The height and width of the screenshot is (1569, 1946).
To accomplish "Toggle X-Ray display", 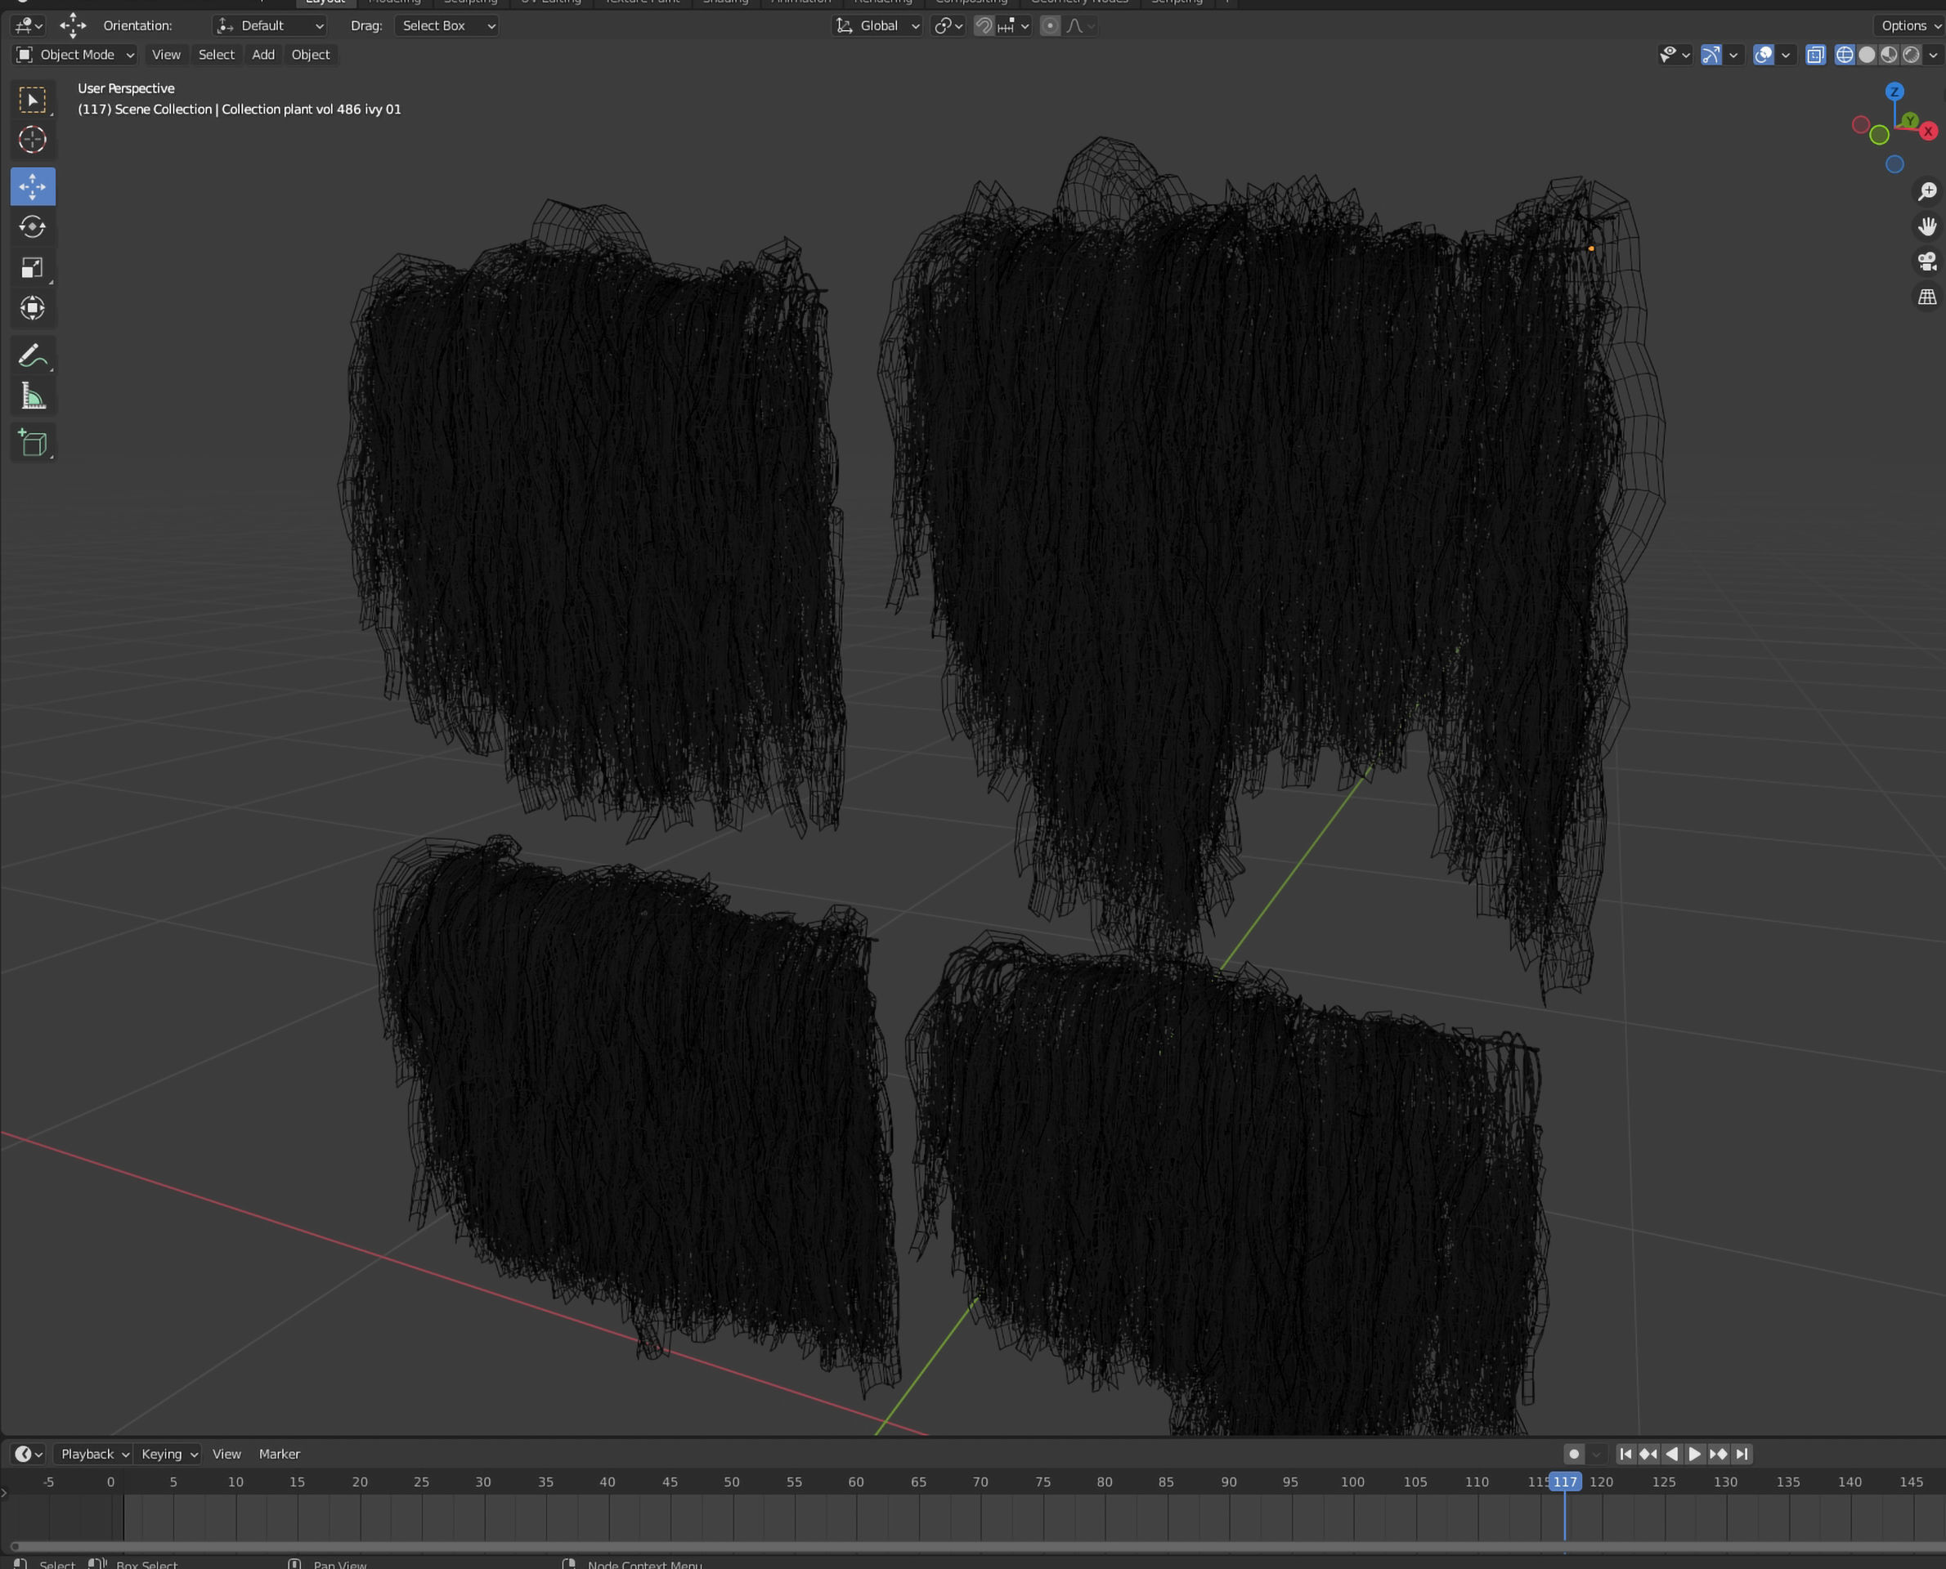I will click(x=1815, y=55).
